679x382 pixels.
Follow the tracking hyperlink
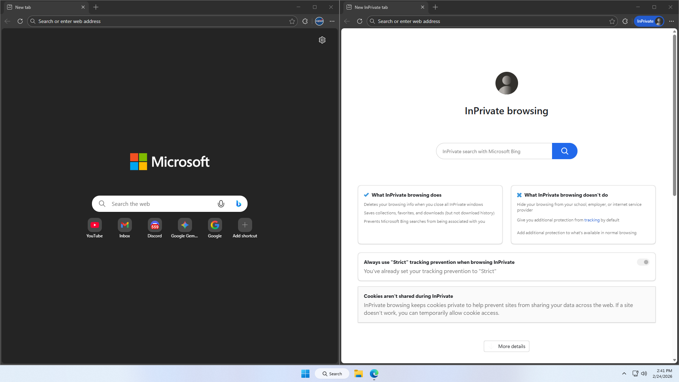(x=592, y=220)
